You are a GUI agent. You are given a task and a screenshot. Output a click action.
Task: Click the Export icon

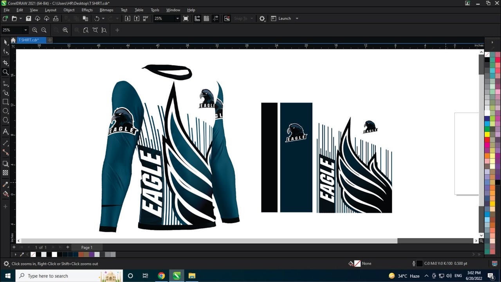(137, 18)
